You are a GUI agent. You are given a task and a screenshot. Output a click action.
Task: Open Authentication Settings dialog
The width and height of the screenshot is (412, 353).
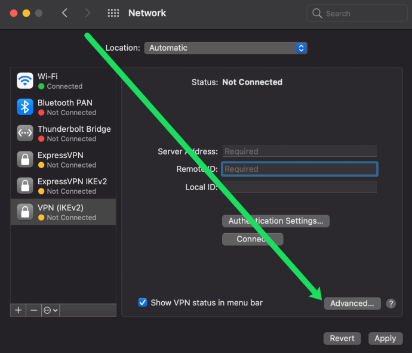point(276,221)
